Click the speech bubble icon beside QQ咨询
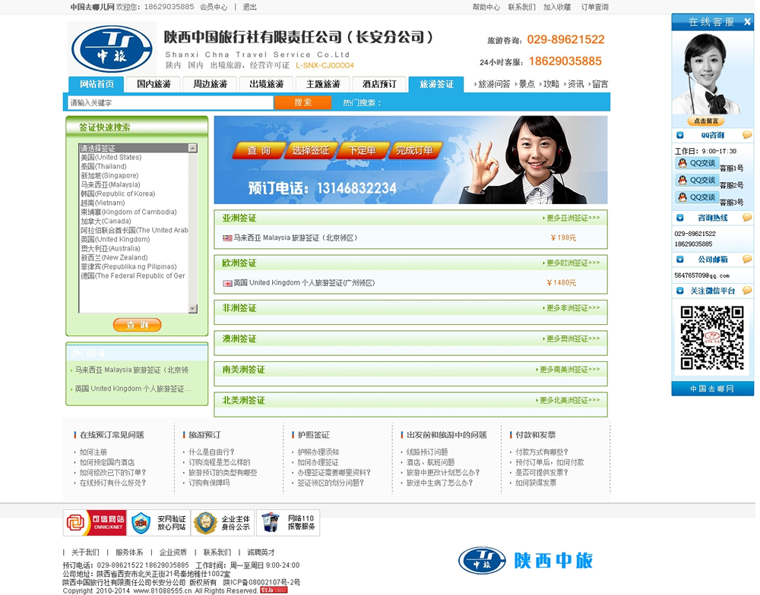The image size is (760, 595). coord(747,135)
